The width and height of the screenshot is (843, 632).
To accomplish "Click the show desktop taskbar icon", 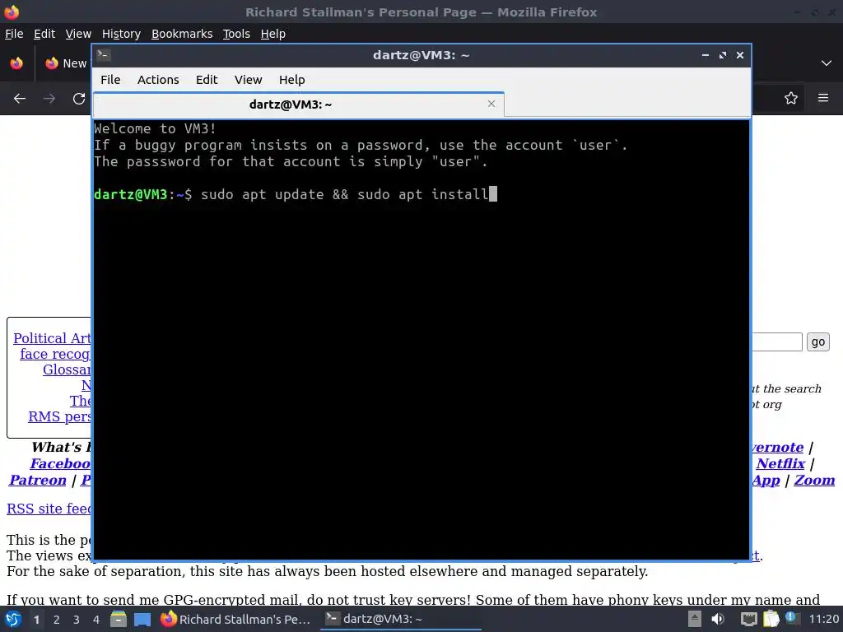I will pyautogui.click(x=142, y=620).
